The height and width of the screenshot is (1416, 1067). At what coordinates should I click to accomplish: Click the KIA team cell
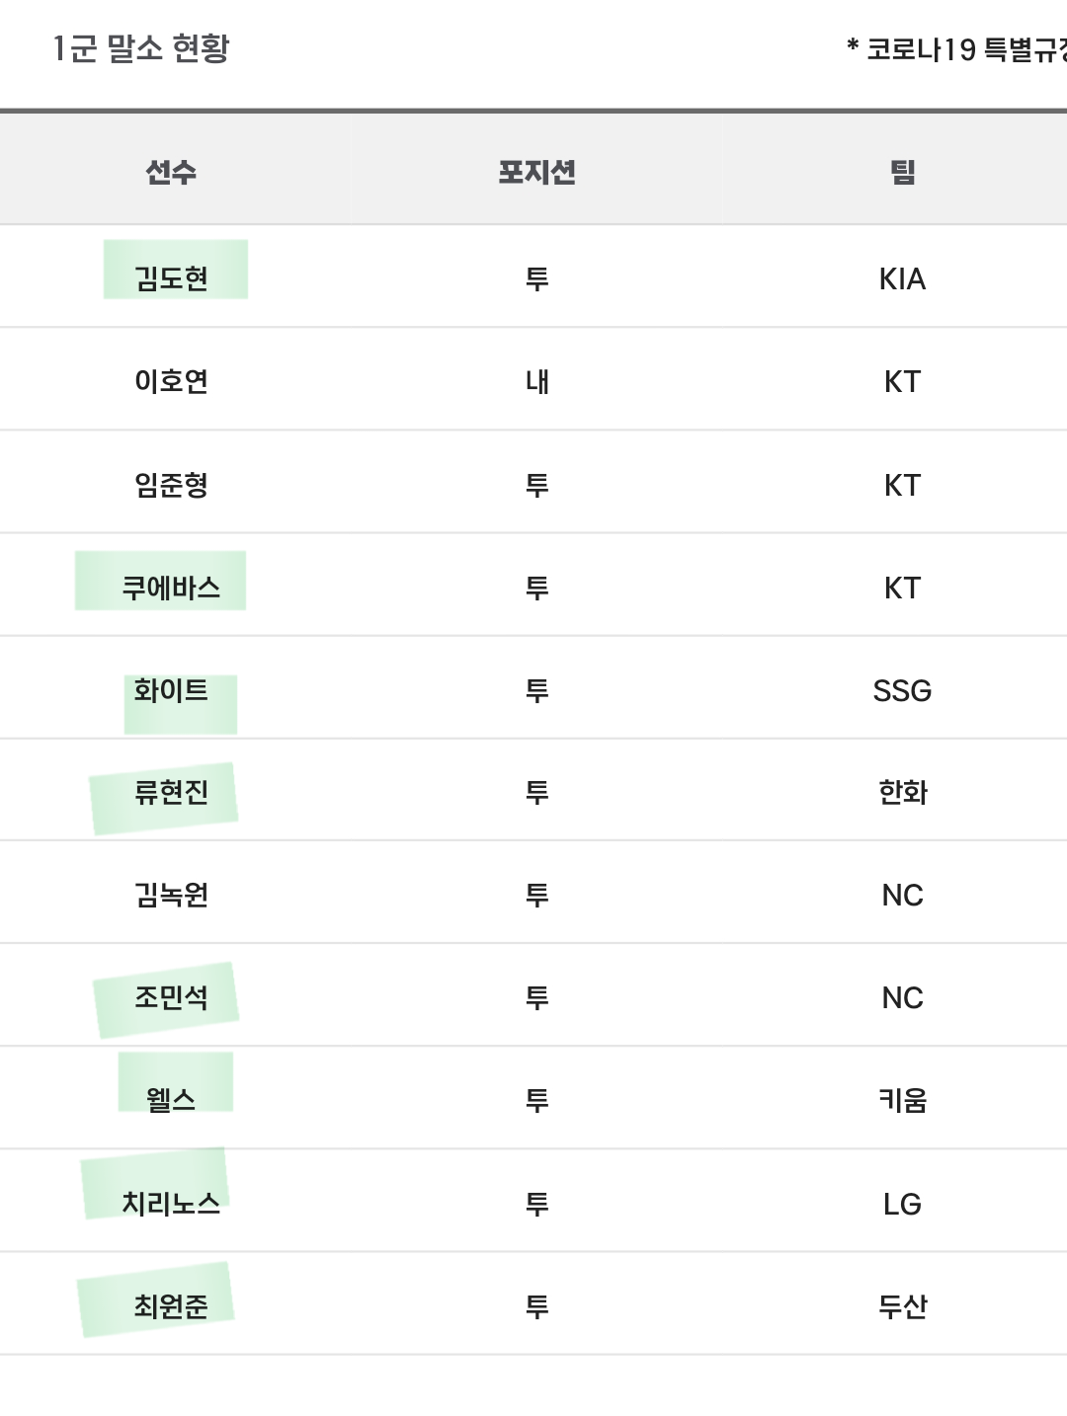[x=902, y=278]
